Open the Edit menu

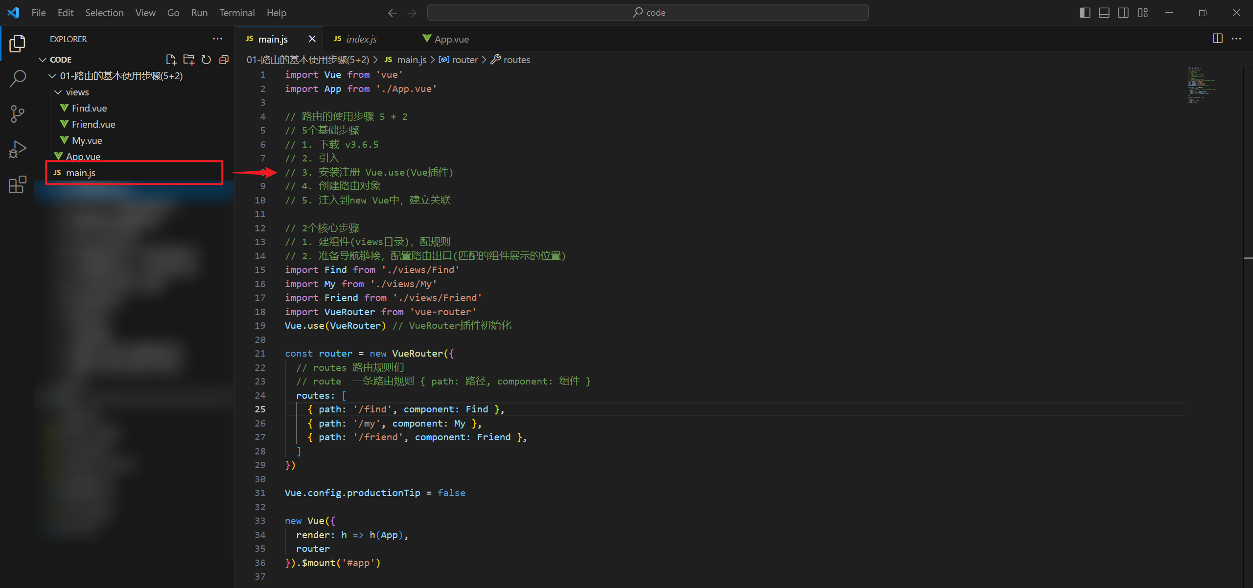coord(66,13)
